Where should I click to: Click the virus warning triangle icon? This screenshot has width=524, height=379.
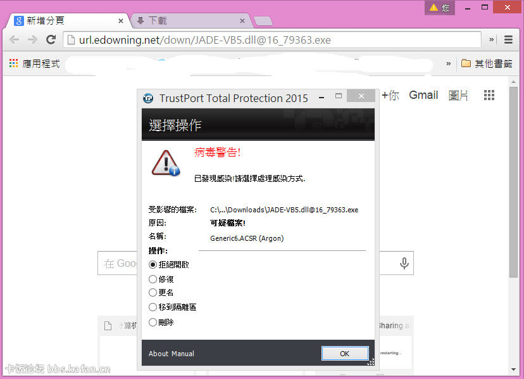click(166, 163)
